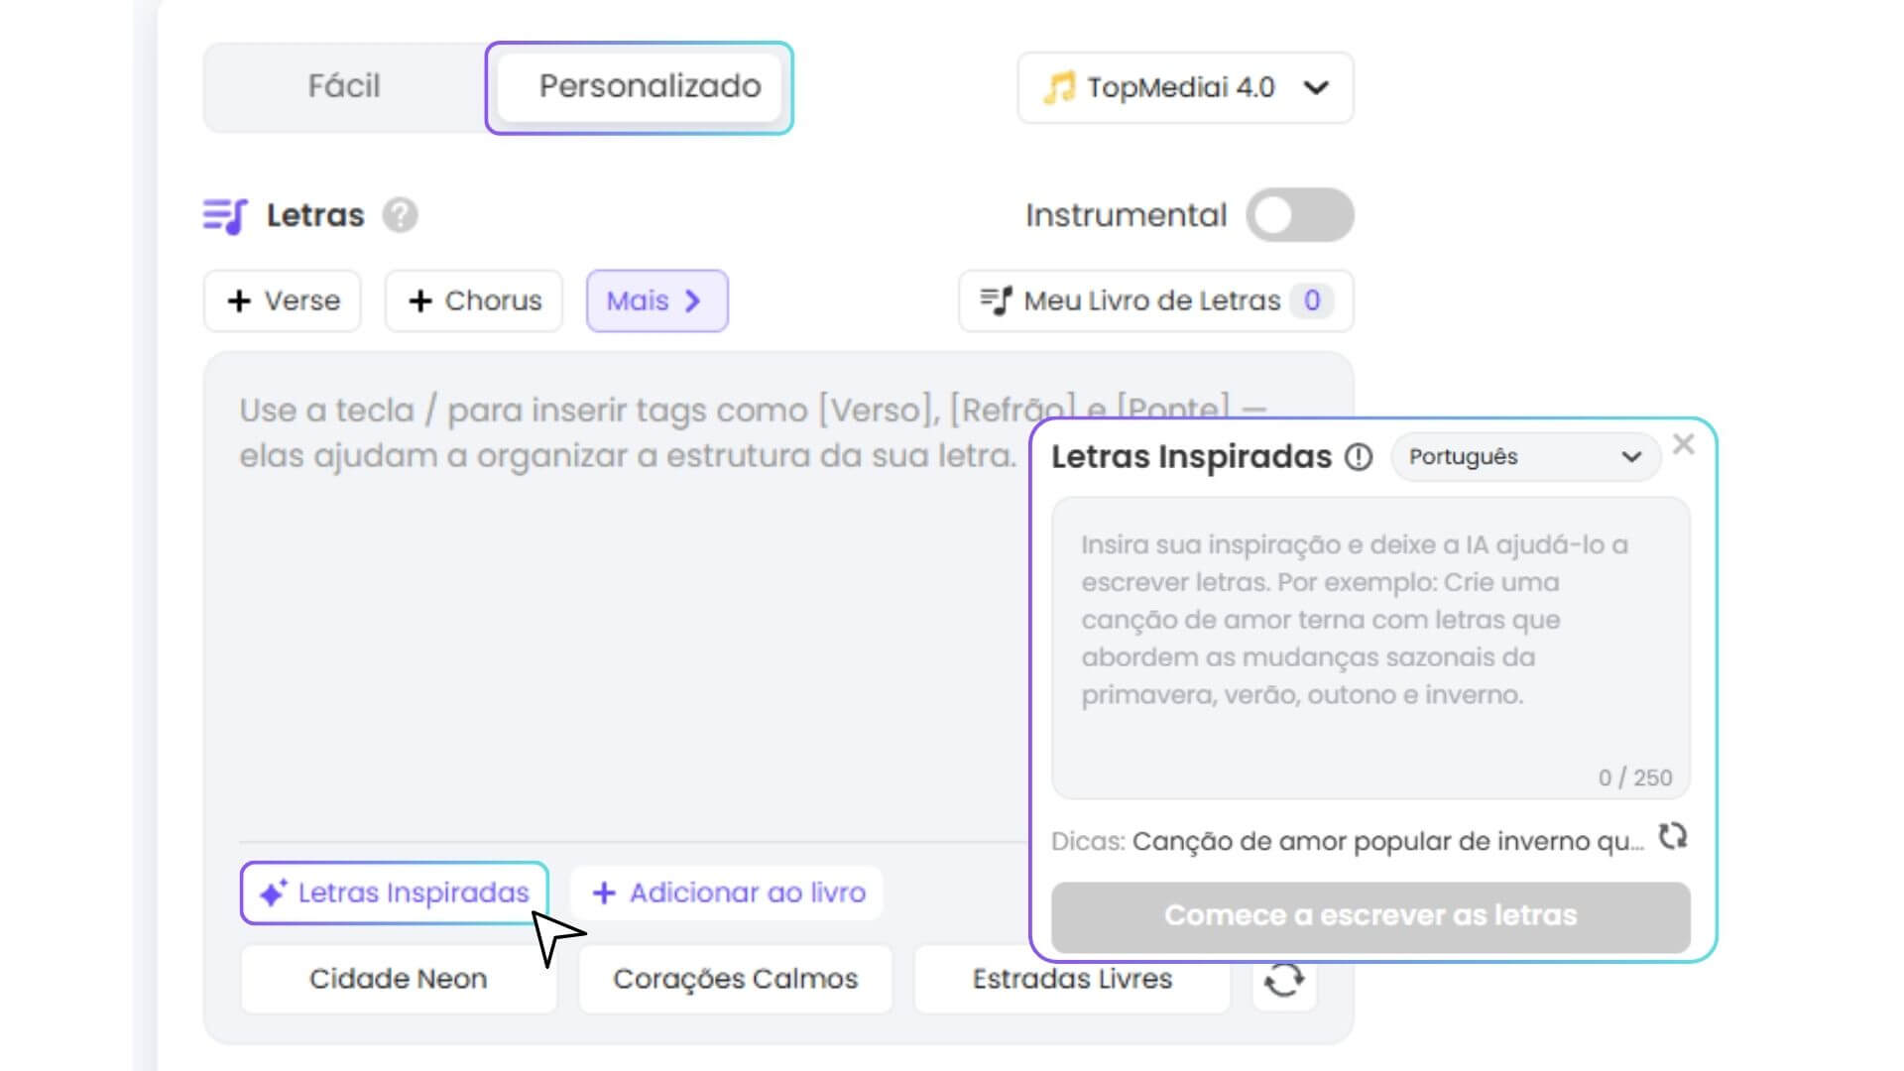Expand Mais for additional lyric tags

click(x=656, y=300)
